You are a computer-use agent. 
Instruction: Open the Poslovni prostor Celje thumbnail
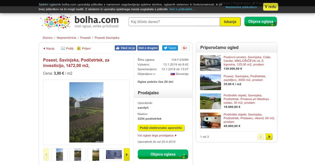(x=211, y=63)
